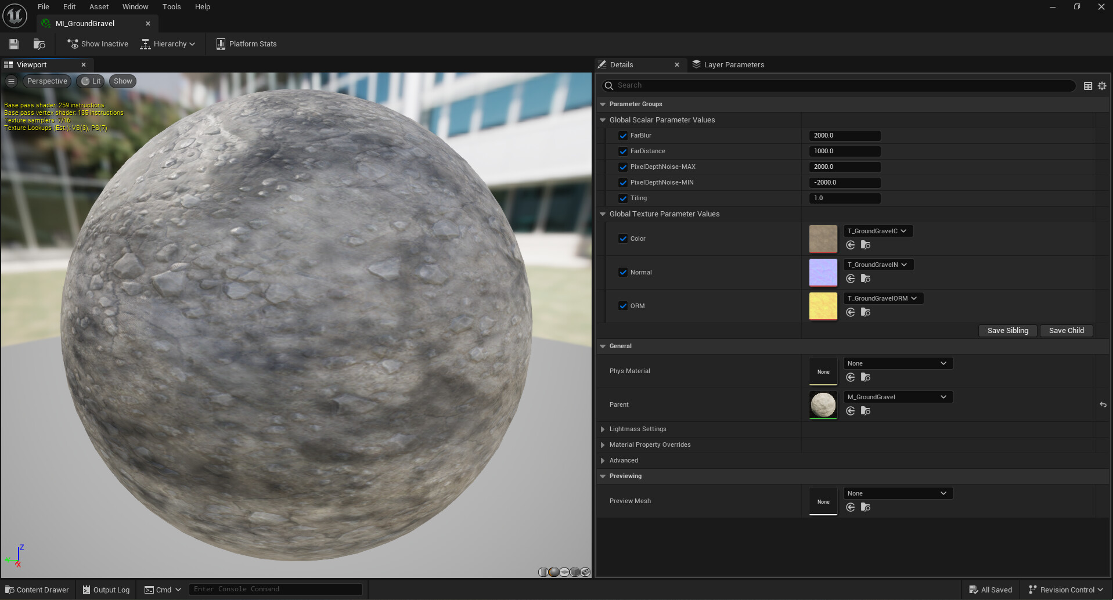Open the Output Log
1113x600 pixels.
pos(105,589)
